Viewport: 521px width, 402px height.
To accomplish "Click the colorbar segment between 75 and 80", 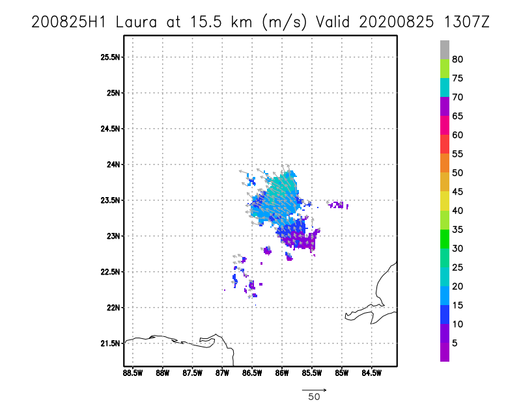I will click(445, 69).
